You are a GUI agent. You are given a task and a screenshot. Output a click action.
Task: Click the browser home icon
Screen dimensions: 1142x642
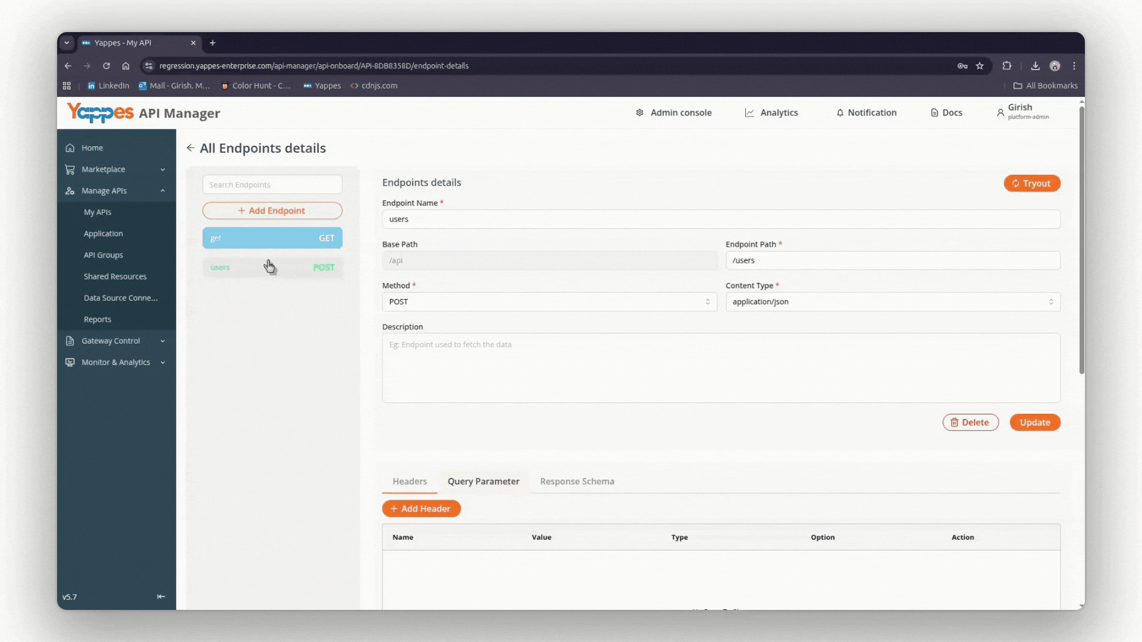tap(126, 66)
